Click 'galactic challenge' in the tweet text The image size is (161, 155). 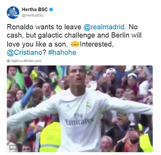click(x=66, y=35)
